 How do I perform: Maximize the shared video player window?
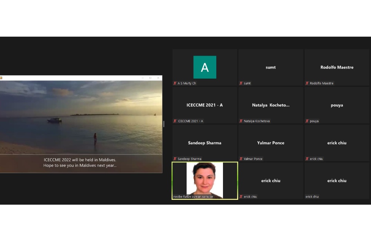pyautogui.click(x=150, y=78)
